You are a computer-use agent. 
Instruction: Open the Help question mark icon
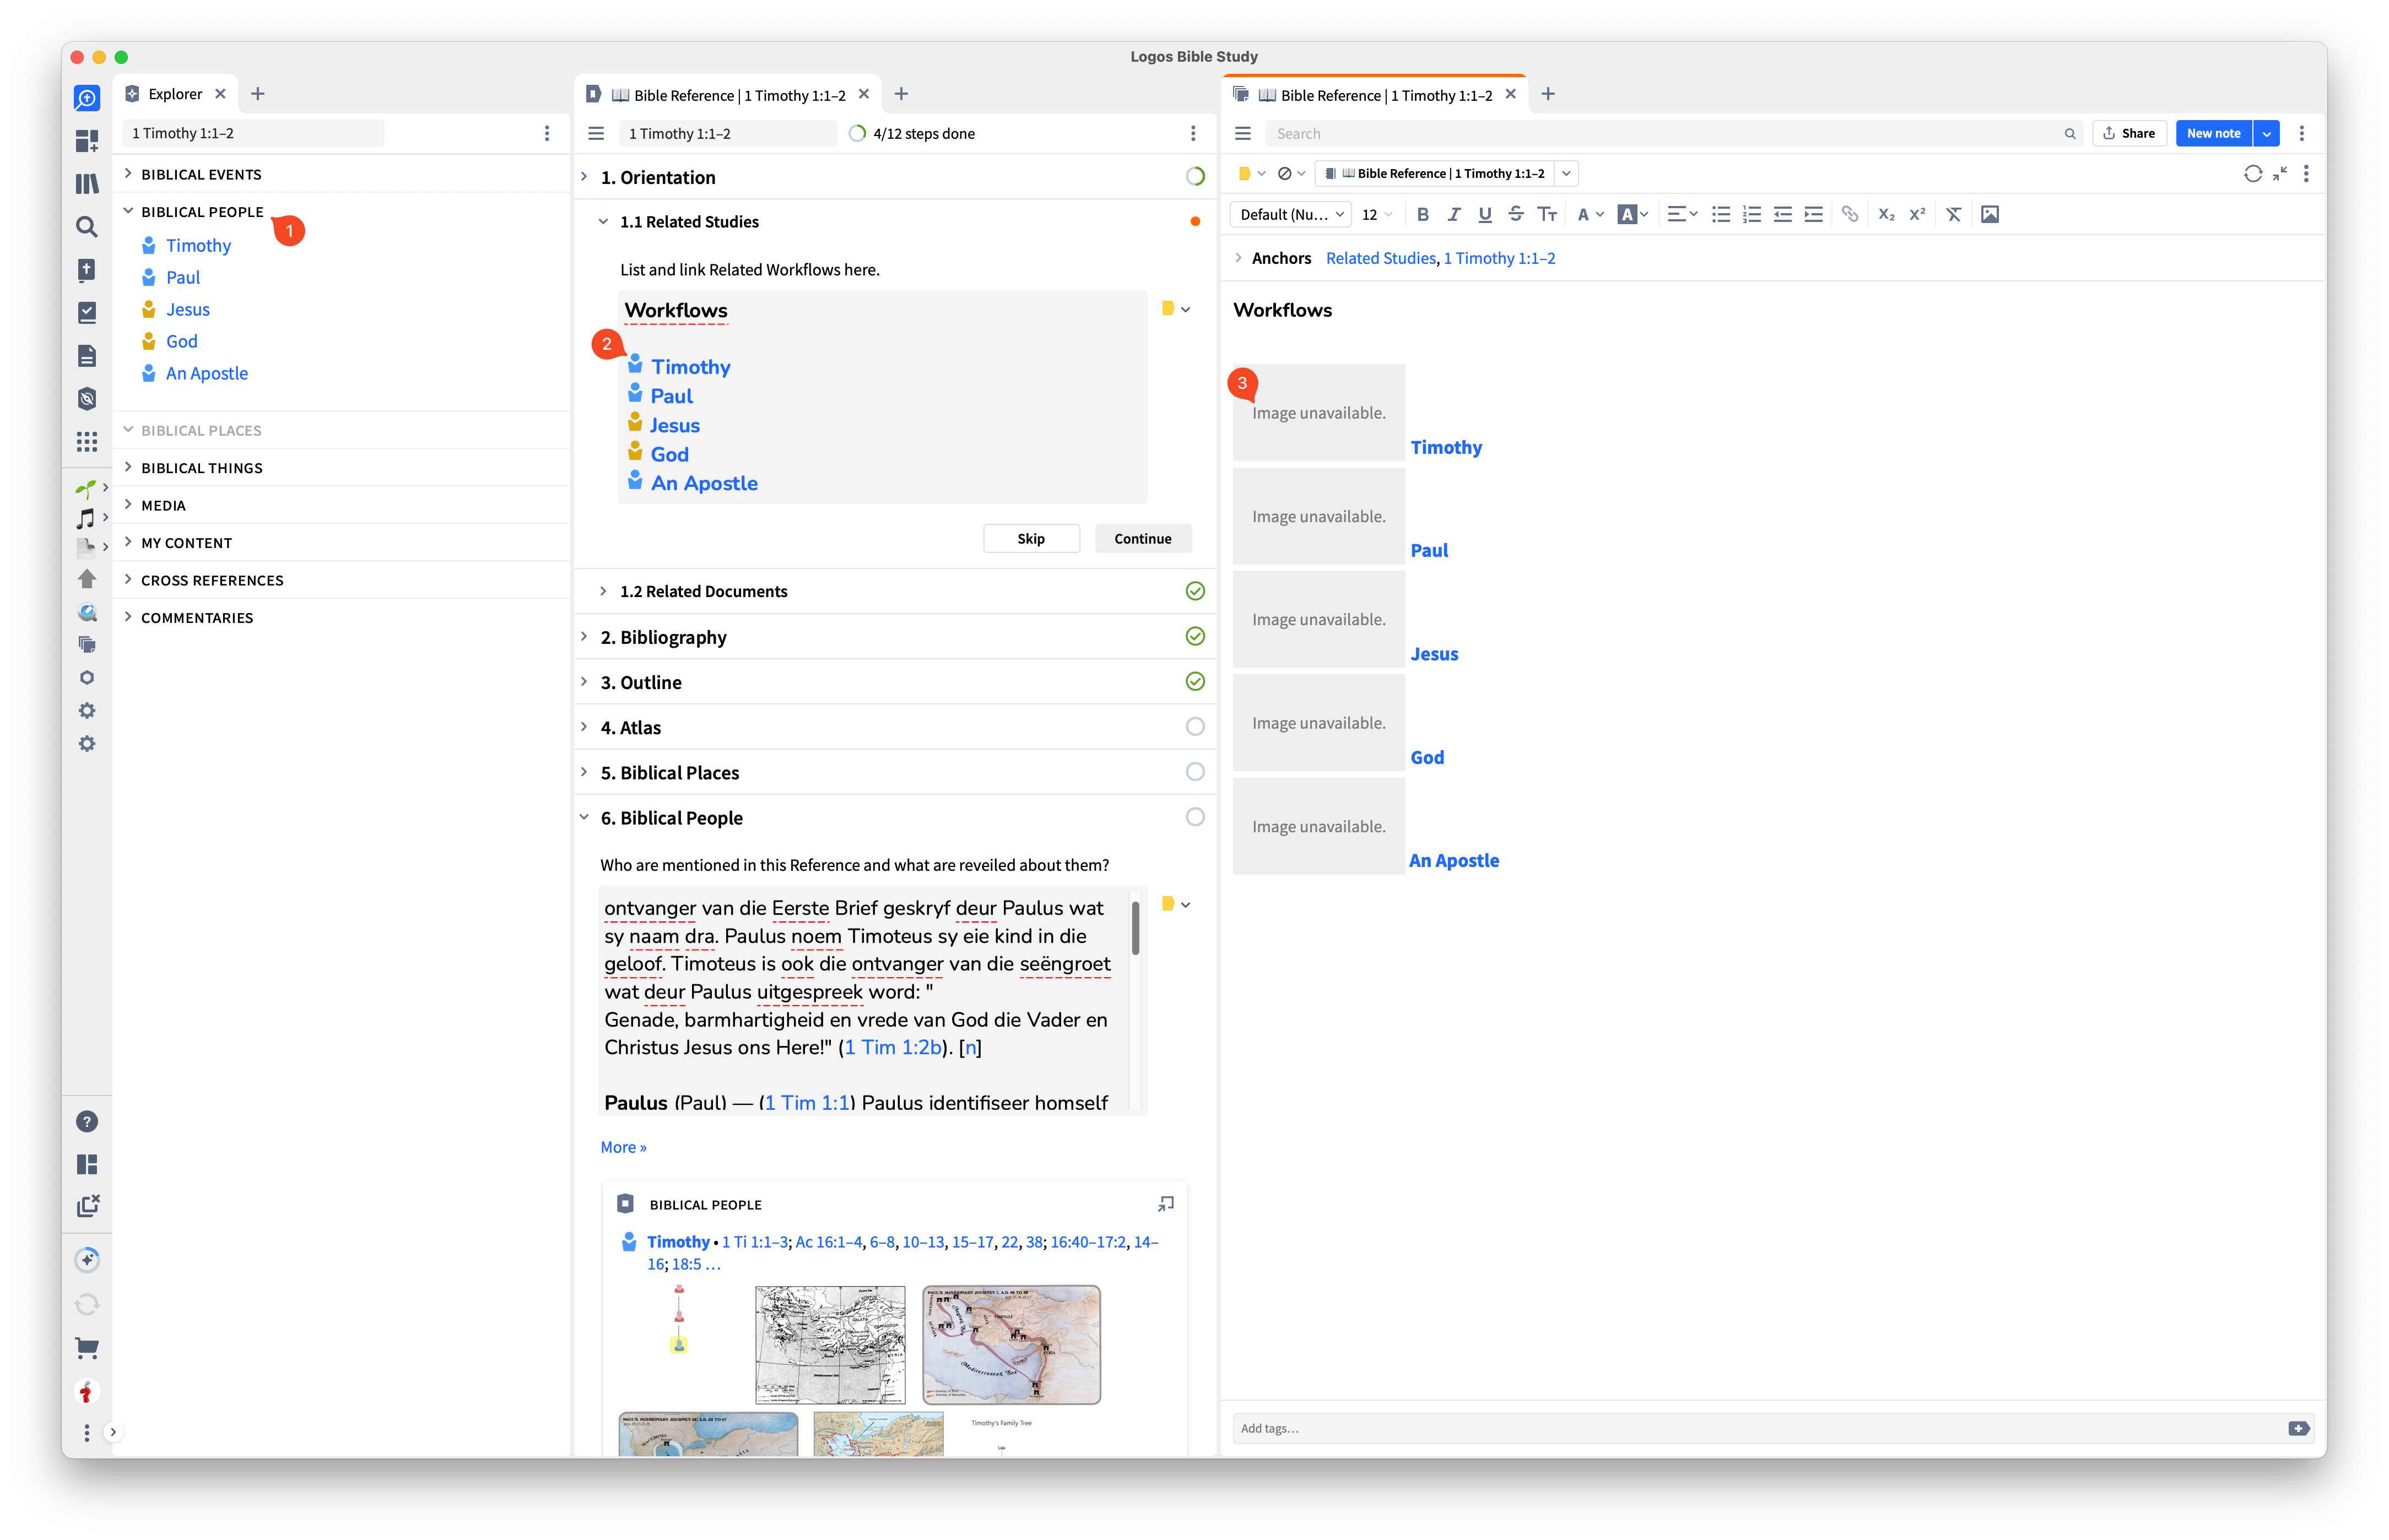[87, 1122]
